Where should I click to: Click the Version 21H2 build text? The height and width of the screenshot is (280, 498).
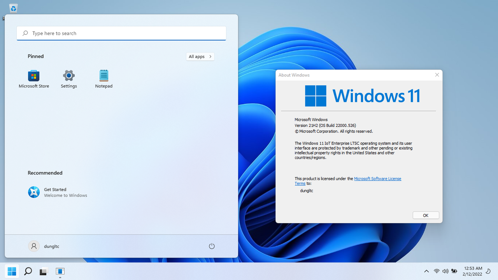pyautogui.click(x=325, y=126)
